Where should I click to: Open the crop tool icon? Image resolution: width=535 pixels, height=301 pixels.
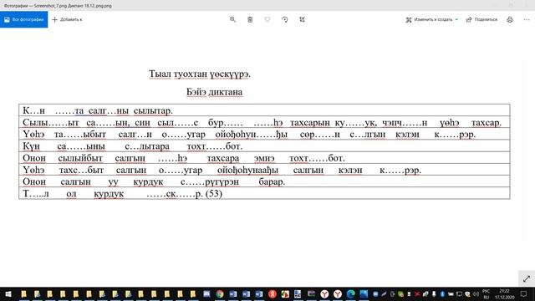click(302, 19)
